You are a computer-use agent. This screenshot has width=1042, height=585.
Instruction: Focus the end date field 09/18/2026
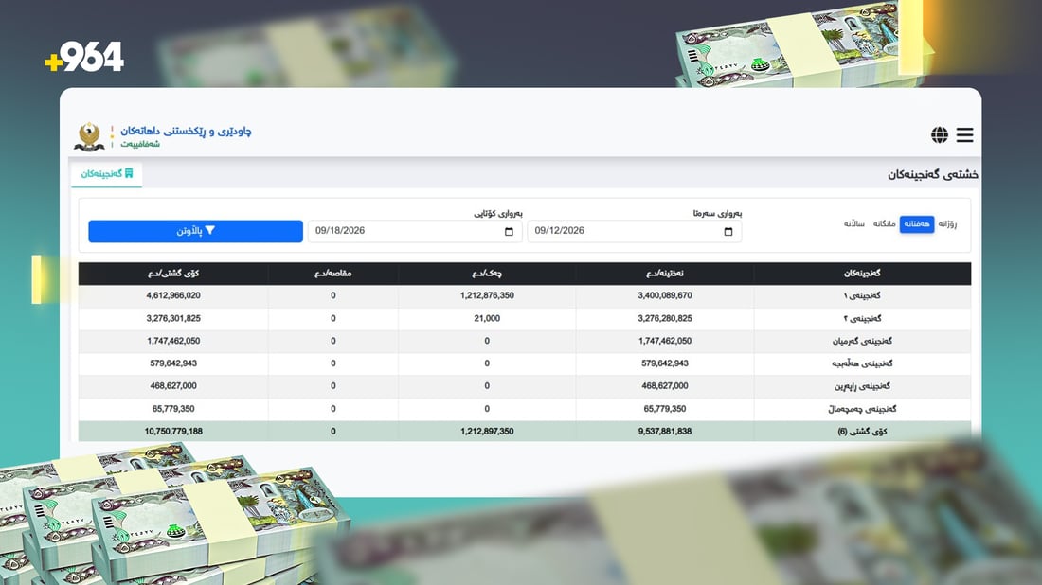pos(415,231)
